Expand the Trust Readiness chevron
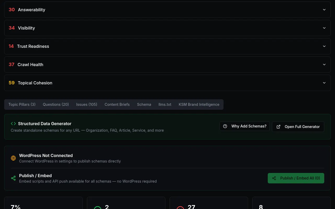This screenshot has width=335, height=209. pyautogui.click(x=324, y=46)
